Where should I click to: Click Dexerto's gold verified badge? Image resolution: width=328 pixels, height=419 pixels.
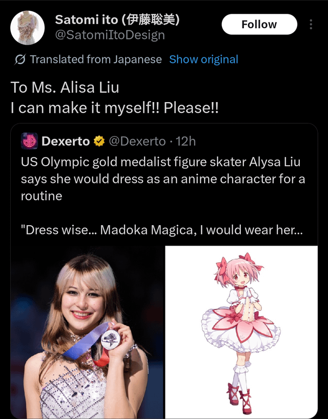(x=99, y=141)
